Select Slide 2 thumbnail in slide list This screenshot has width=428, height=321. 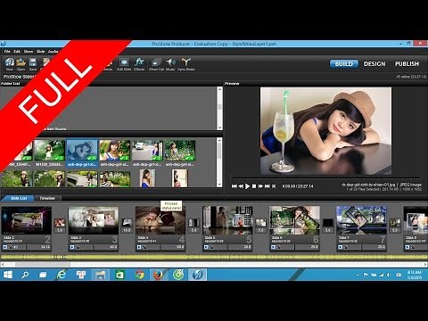click(26, 220)
